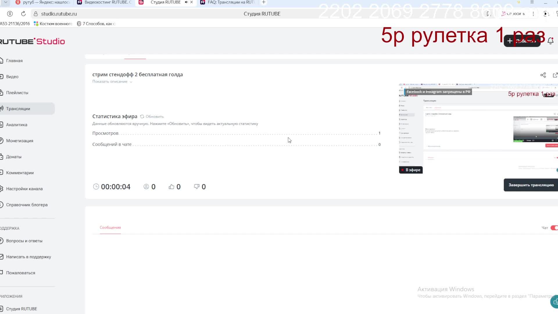The height and width of the screenshot is (314, 558).
Task: Open Монетизация sidebar section
Action: click(x=19, y=141)
